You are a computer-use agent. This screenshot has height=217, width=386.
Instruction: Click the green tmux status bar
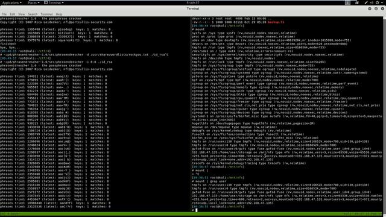tap(192, 214)
